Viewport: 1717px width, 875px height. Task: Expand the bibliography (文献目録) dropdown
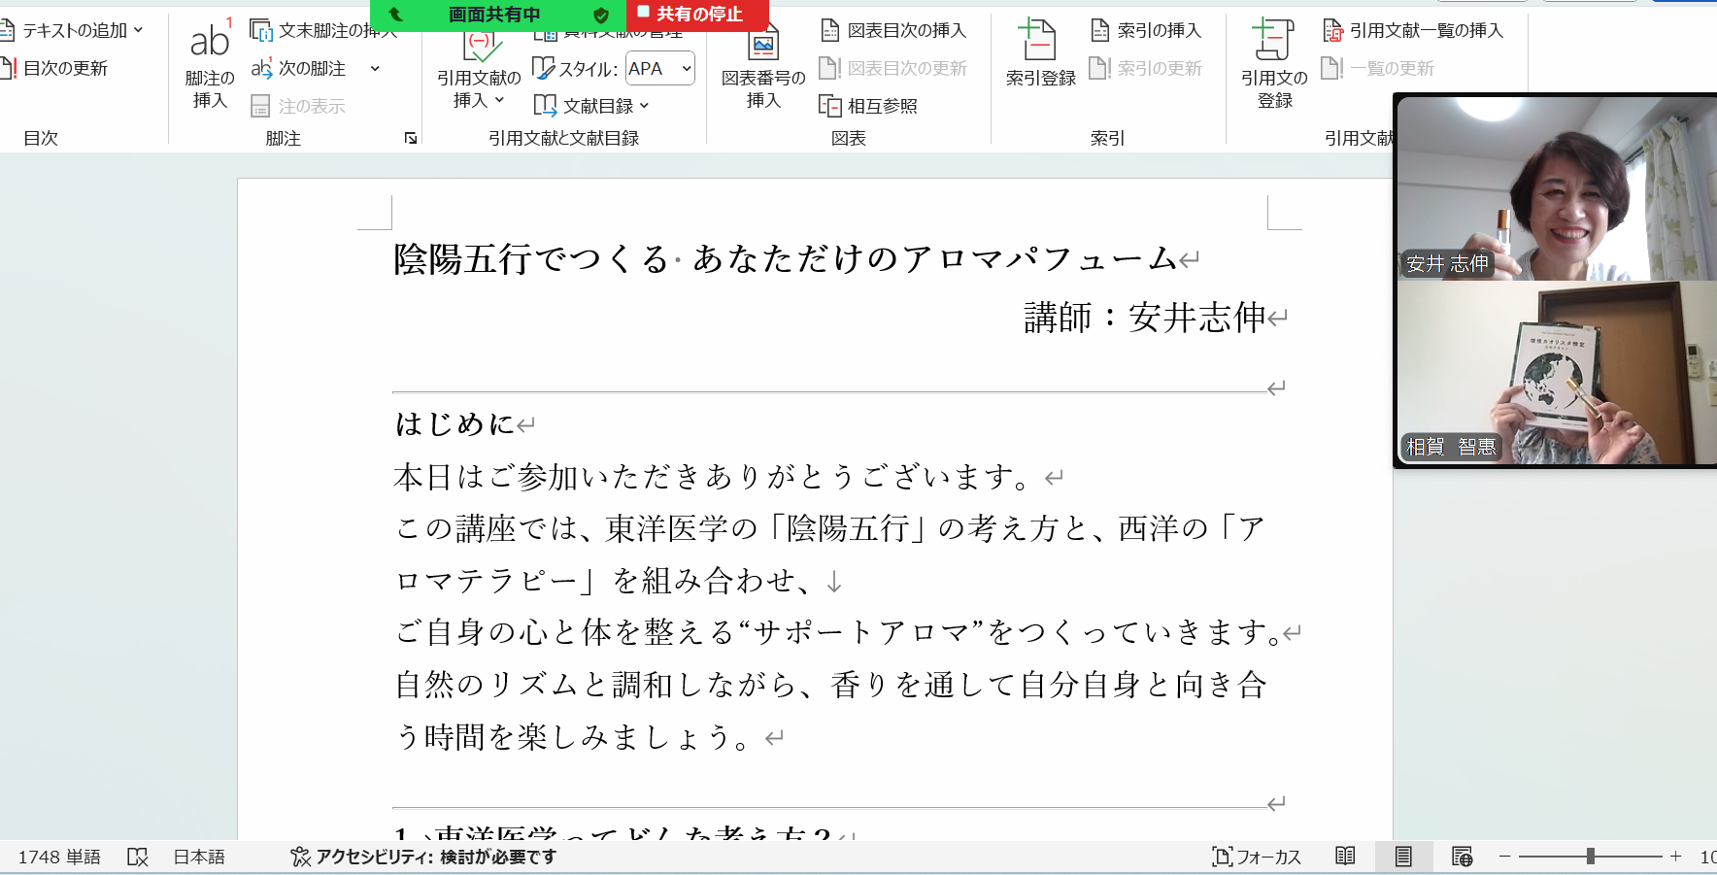[x=645, y=106]
